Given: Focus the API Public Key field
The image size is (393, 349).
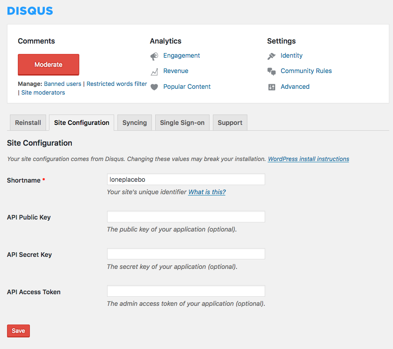Looking at the screenshot, I should pos(186,217).
